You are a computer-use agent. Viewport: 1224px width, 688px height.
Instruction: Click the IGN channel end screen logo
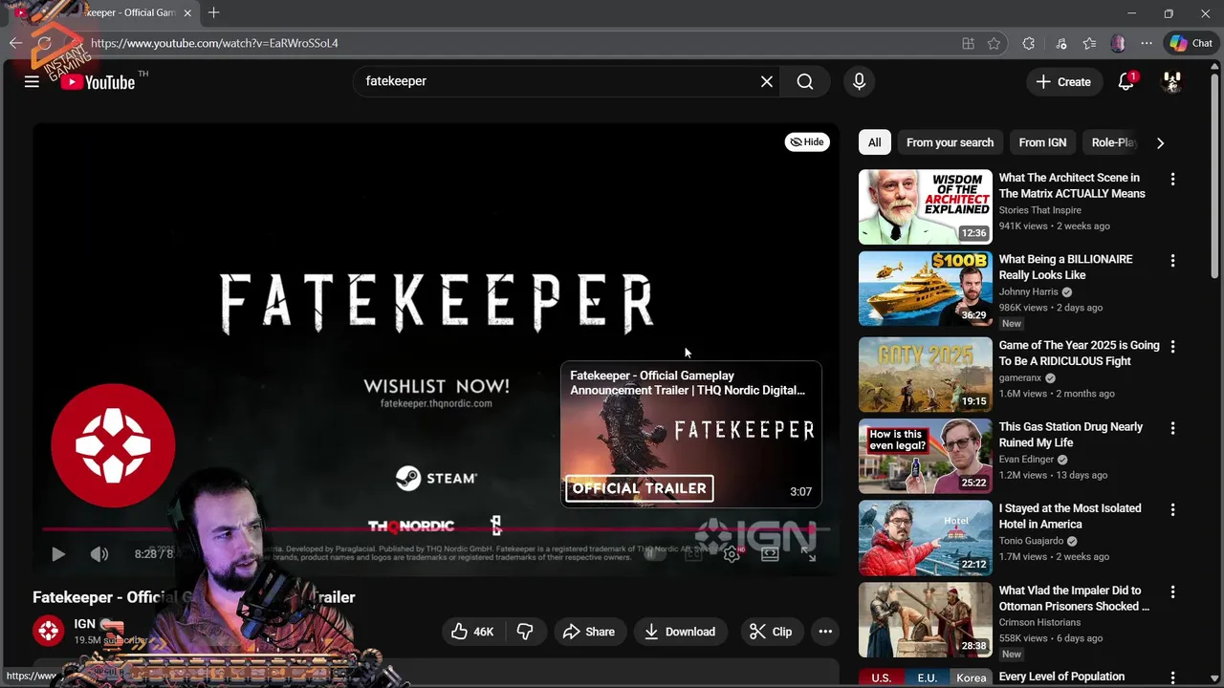113,445
